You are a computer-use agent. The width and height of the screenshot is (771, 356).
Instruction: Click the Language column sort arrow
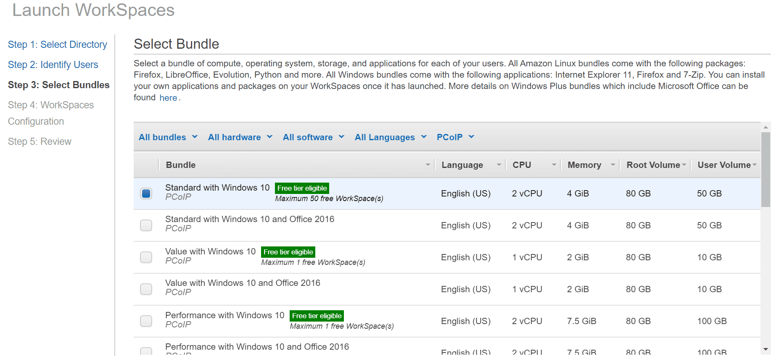point(499,165)
